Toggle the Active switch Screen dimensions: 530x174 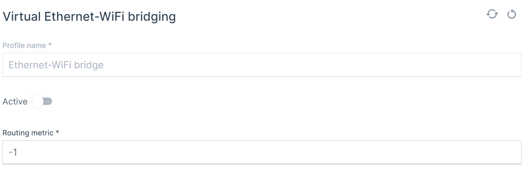[43, 102]
